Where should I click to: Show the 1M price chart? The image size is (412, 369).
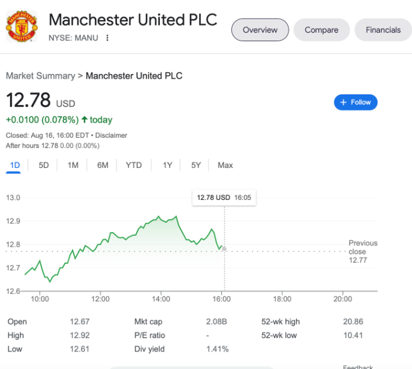coord(73,165)
